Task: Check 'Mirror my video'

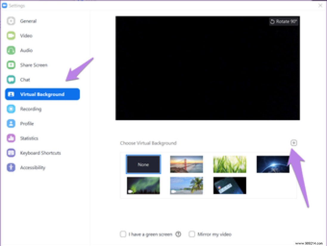Action: pyautogui.click(x=192, y=234)
